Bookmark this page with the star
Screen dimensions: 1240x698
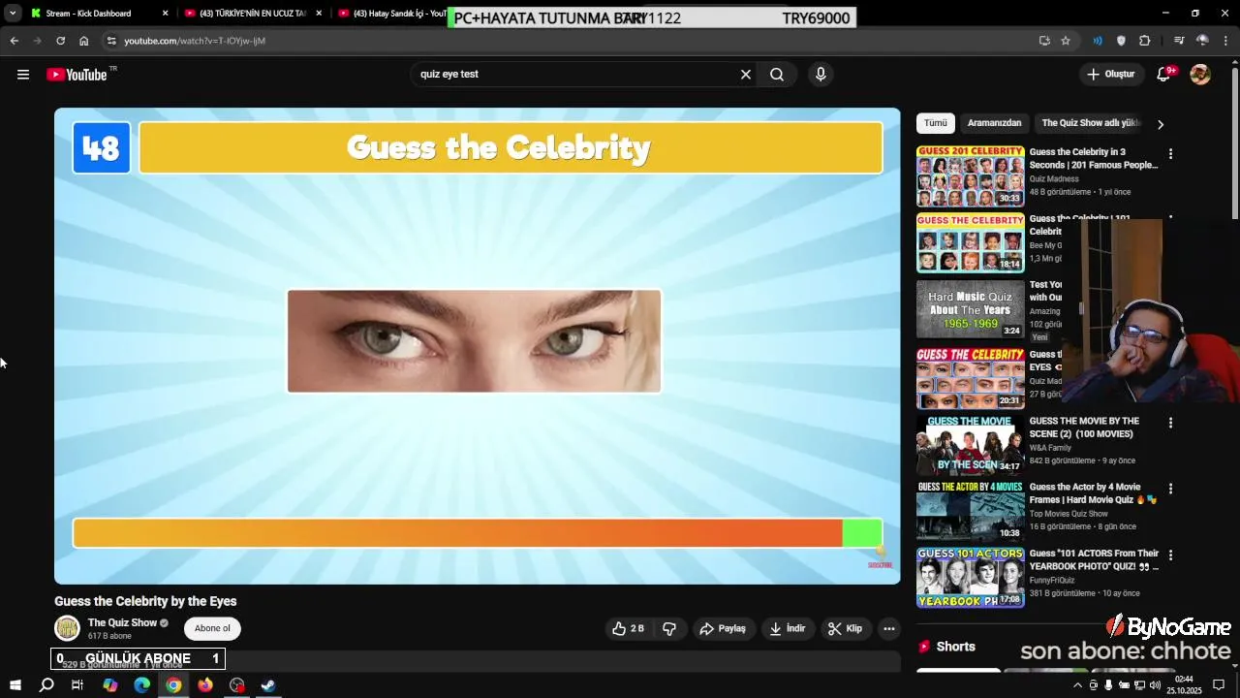point(1066,41)
